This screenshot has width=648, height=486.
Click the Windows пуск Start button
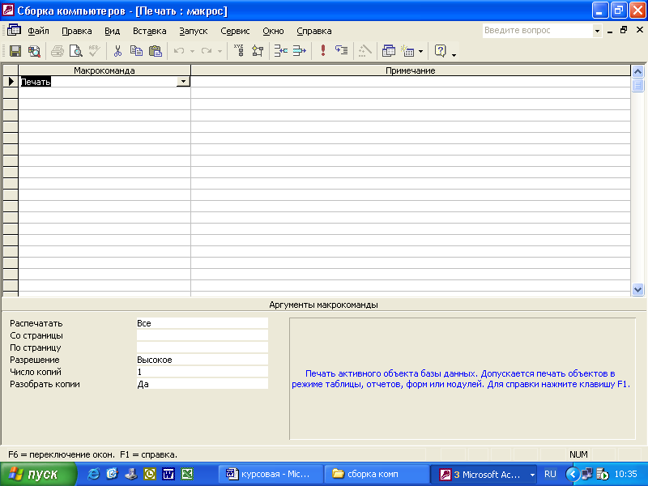(x=38, y=475)
